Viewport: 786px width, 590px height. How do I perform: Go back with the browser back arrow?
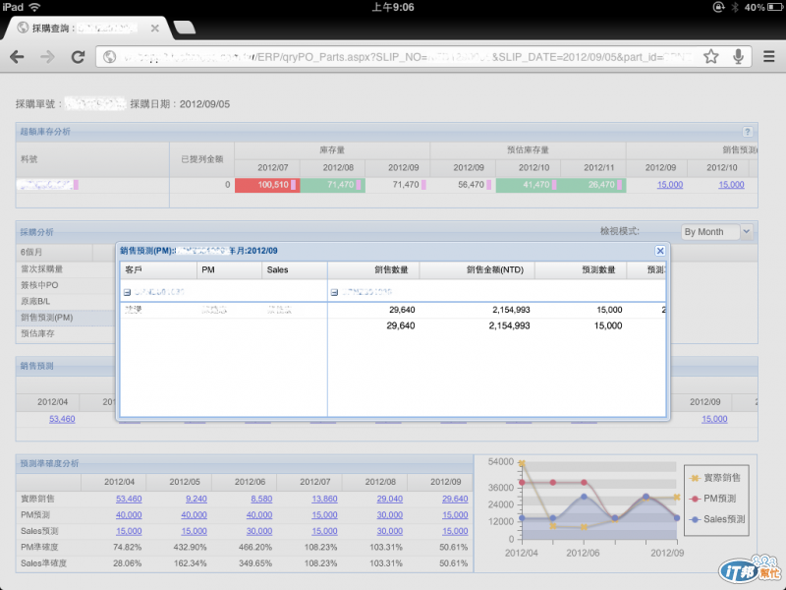point(17,57)
